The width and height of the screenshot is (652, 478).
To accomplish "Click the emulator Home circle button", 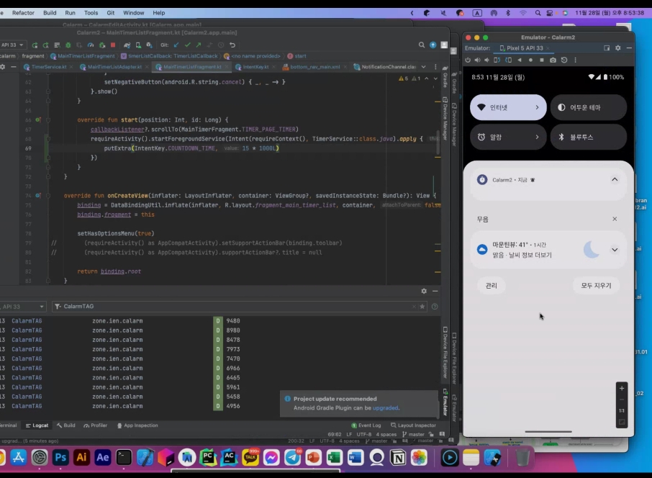I will click(530, 60).
